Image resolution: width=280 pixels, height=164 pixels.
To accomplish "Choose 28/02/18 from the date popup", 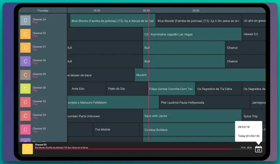I will pyautogui.click(x=244, y=127).
